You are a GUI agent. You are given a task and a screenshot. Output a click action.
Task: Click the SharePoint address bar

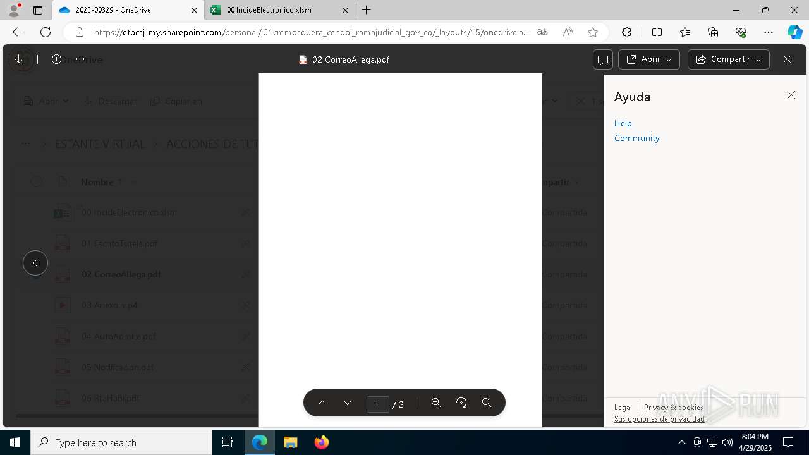click(311, 32)
